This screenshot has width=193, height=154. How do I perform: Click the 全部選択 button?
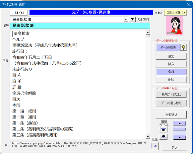click(171, 115)
